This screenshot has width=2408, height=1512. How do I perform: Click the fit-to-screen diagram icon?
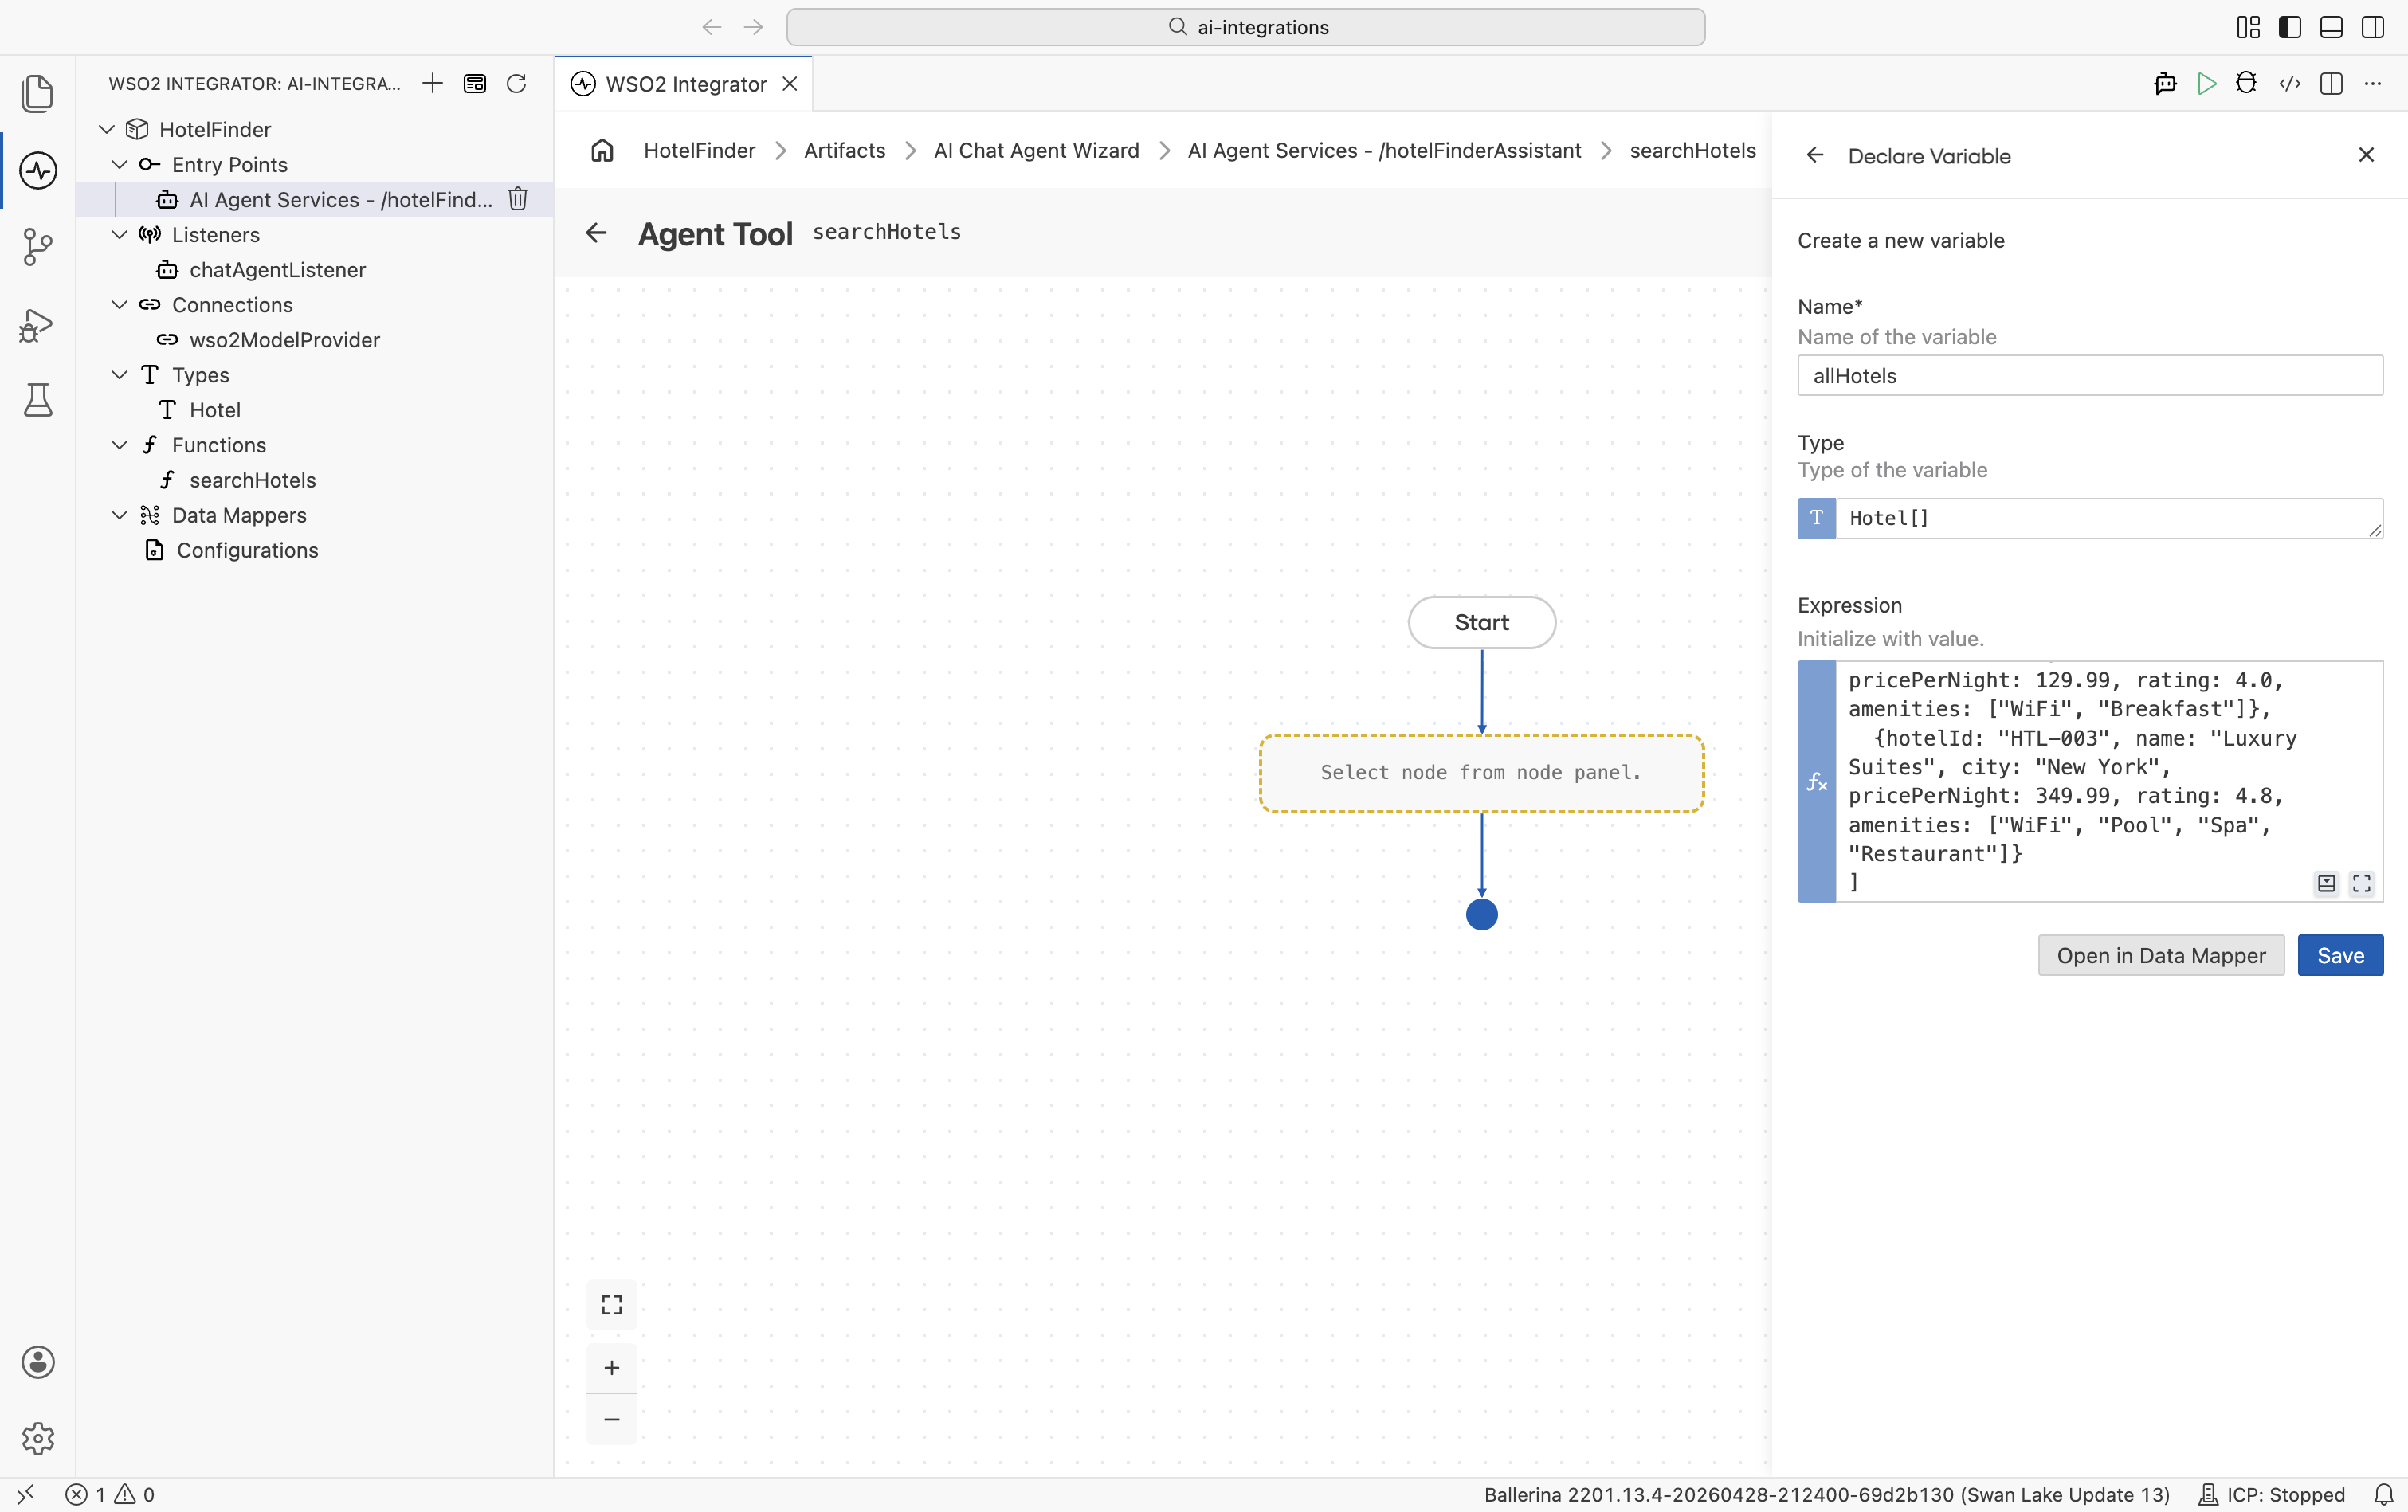[612, 1305]
